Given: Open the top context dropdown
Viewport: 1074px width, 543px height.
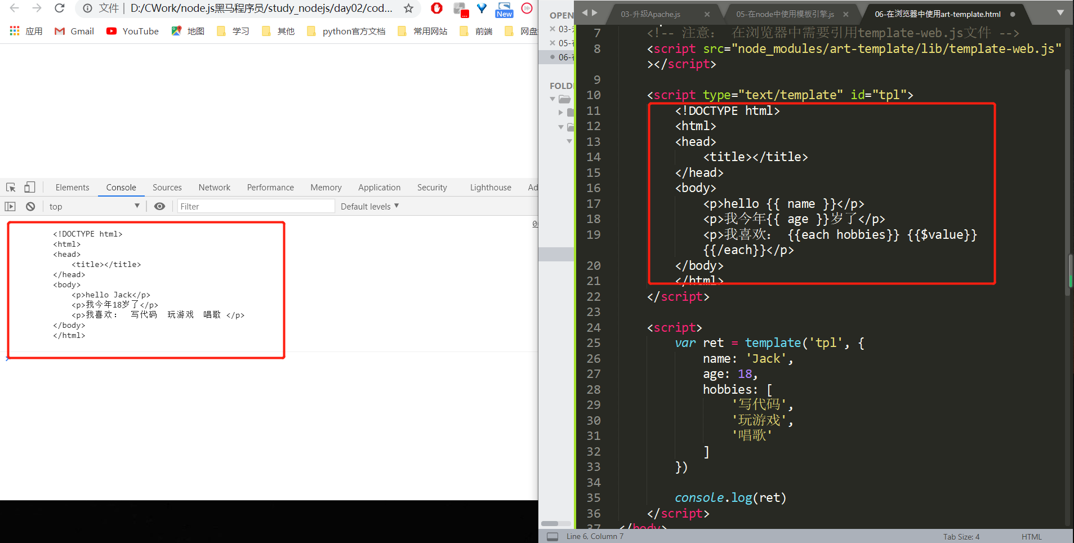Looking at the screenshot, I should click(94, 207).
